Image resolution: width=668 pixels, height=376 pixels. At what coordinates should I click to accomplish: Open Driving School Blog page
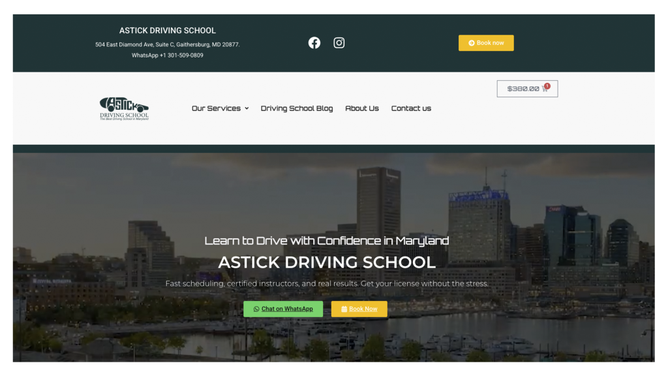point(297,108)
